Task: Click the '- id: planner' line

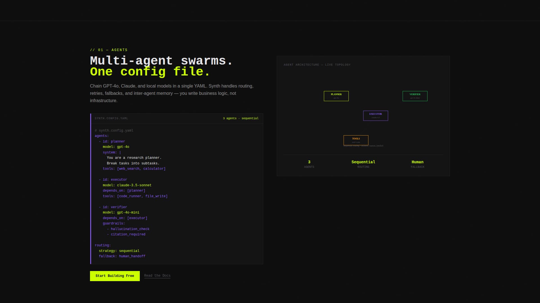Action: tap(112, 141)
